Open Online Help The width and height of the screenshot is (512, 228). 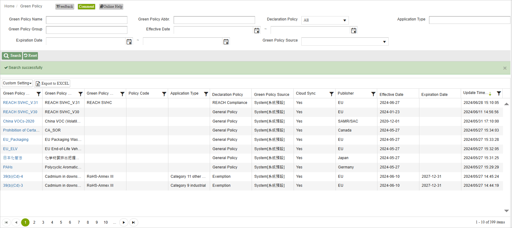tap(111, 7)
